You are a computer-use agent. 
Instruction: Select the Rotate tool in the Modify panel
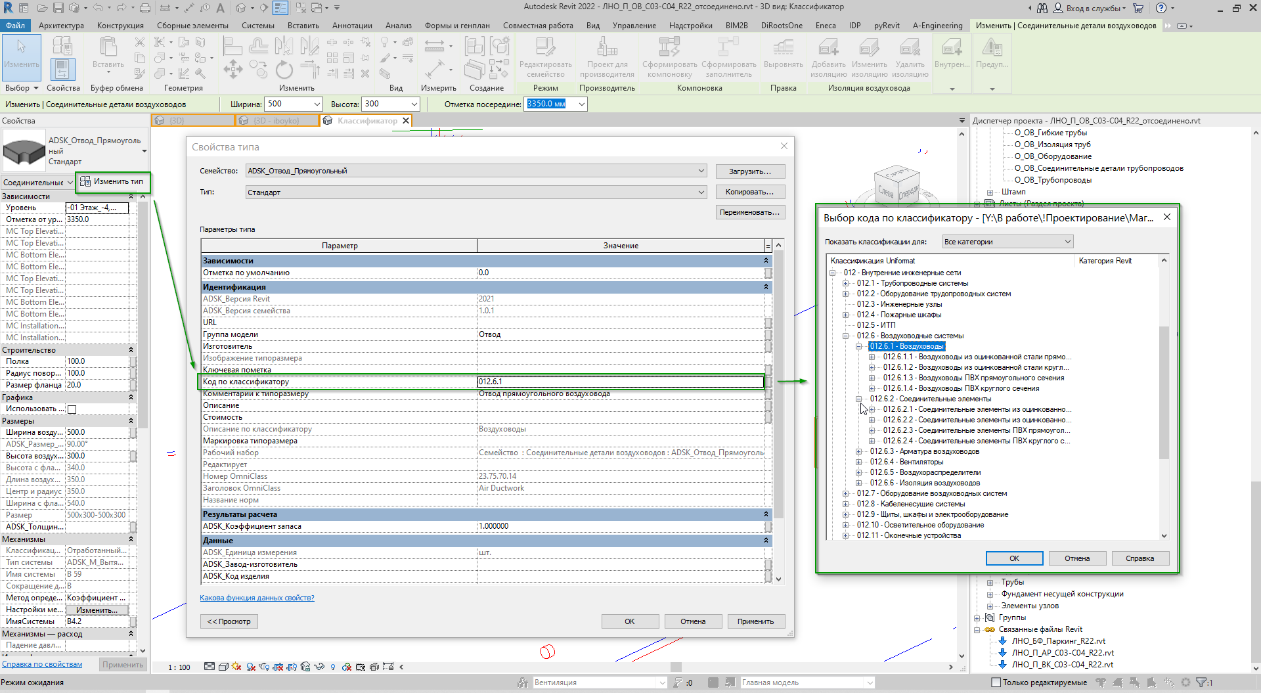[x=284, y=70]
